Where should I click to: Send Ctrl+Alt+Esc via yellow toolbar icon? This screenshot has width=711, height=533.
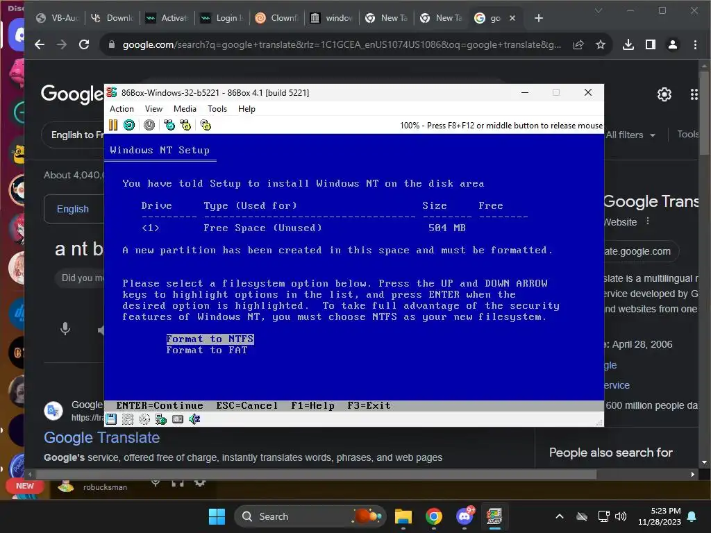185,125
